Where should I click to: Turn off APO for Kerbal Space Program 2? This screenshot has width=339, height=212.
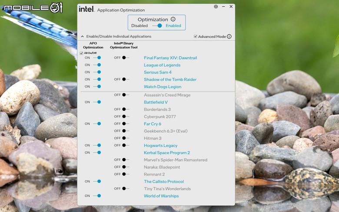[x=97, y=153]
